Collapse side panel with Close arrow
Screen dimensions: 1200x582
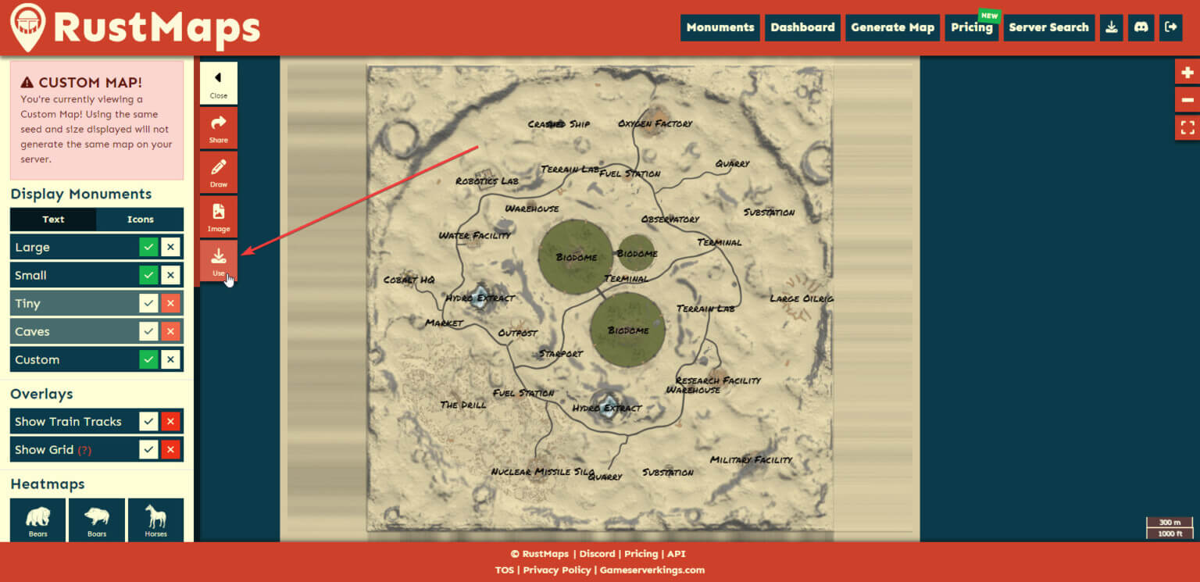point(219,82)
